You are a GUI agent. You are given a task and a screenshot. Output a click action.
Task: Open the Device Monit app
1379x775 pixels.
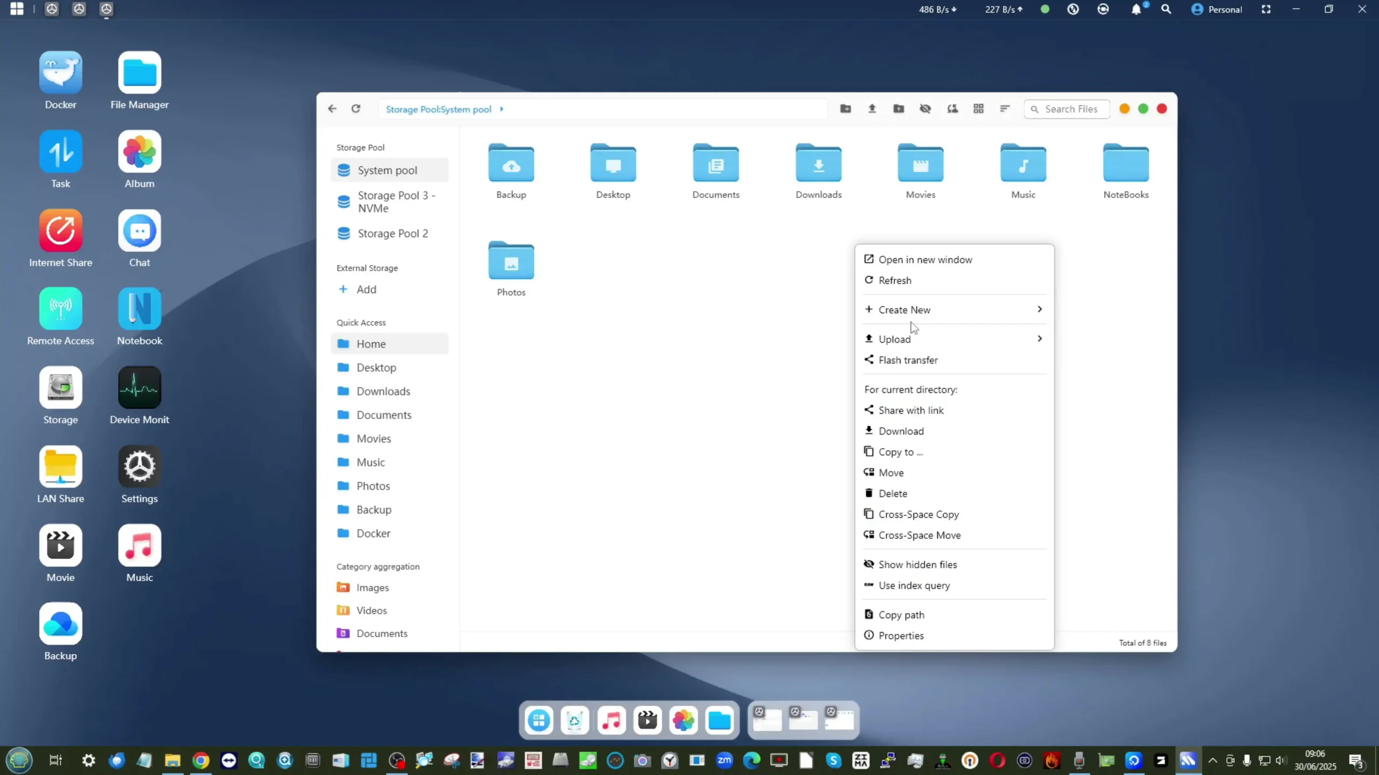[140, 387]
